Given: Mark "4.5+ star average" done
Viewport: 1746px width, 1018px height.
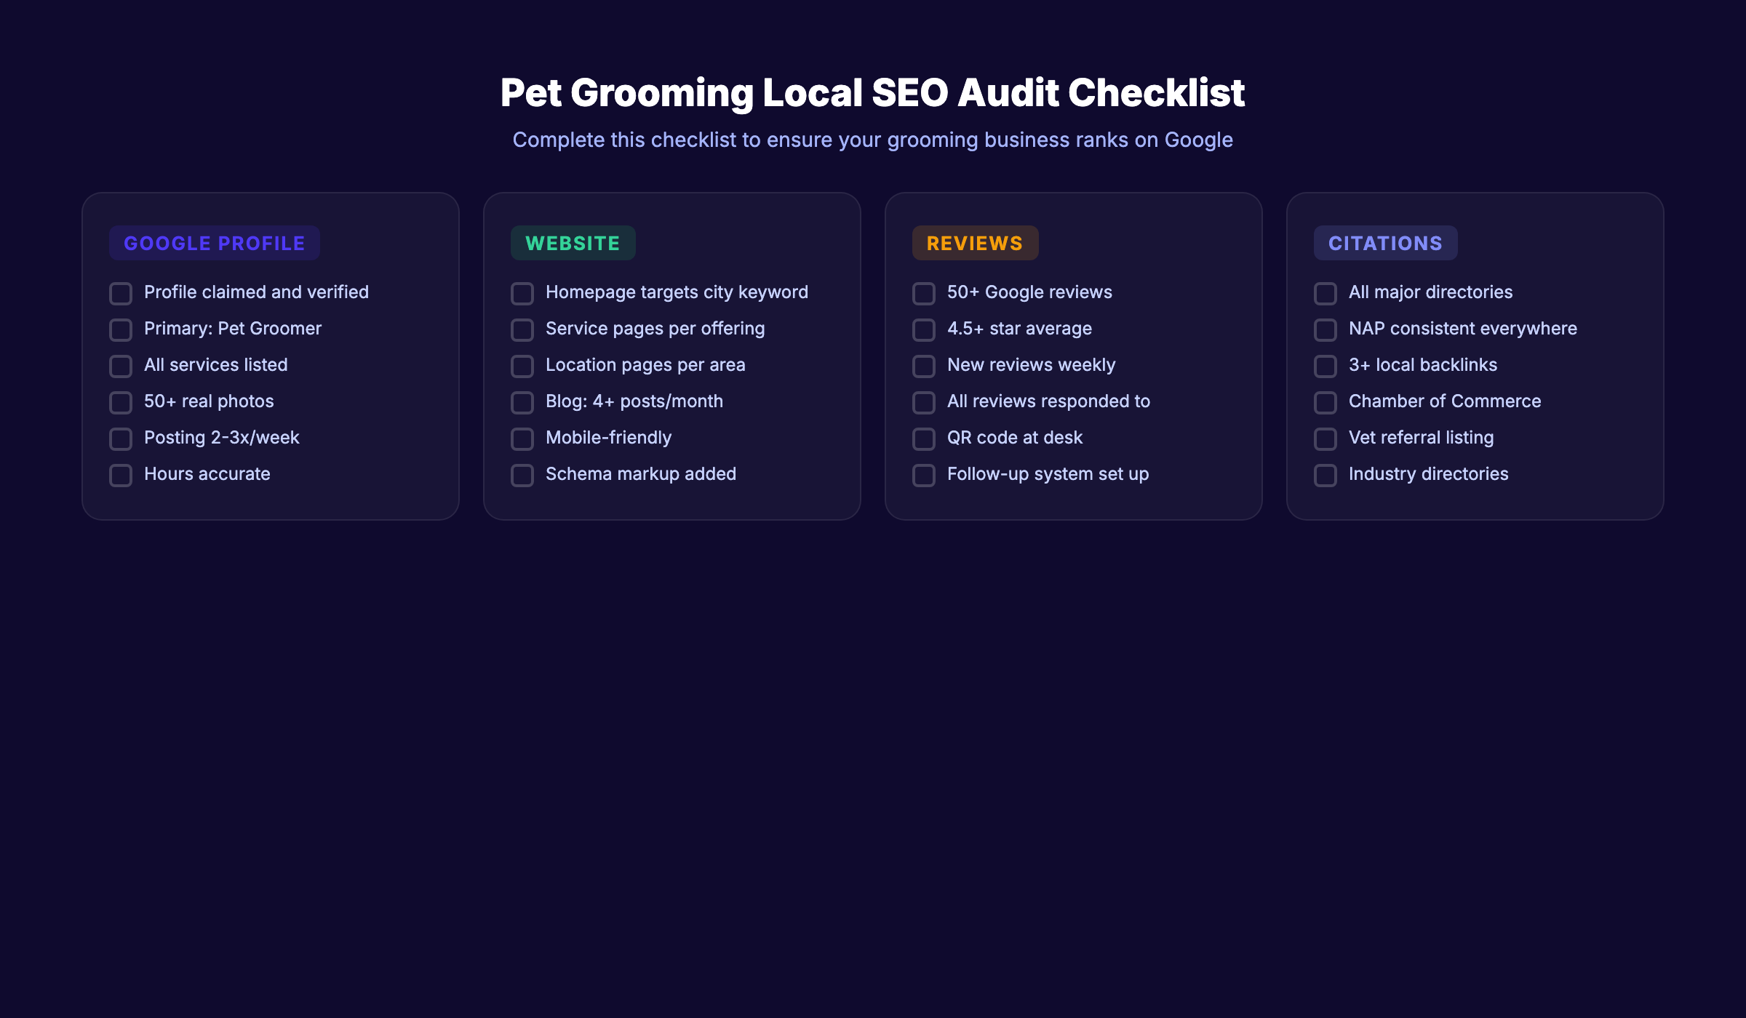Looking at the screenshot, I should pos(923,329).
